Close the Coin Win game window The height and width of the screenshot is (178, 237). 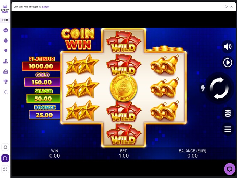(x=231, y=7)
